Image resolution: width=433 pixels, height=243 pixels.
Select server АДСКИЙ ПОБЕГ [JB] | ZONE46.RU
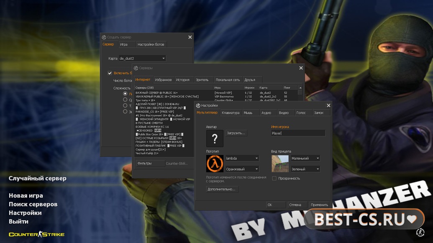tap(164, 104)
